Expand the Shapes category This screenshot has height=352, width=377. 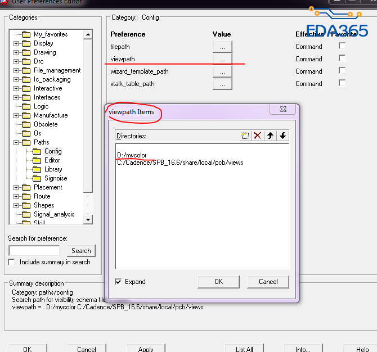16,205
